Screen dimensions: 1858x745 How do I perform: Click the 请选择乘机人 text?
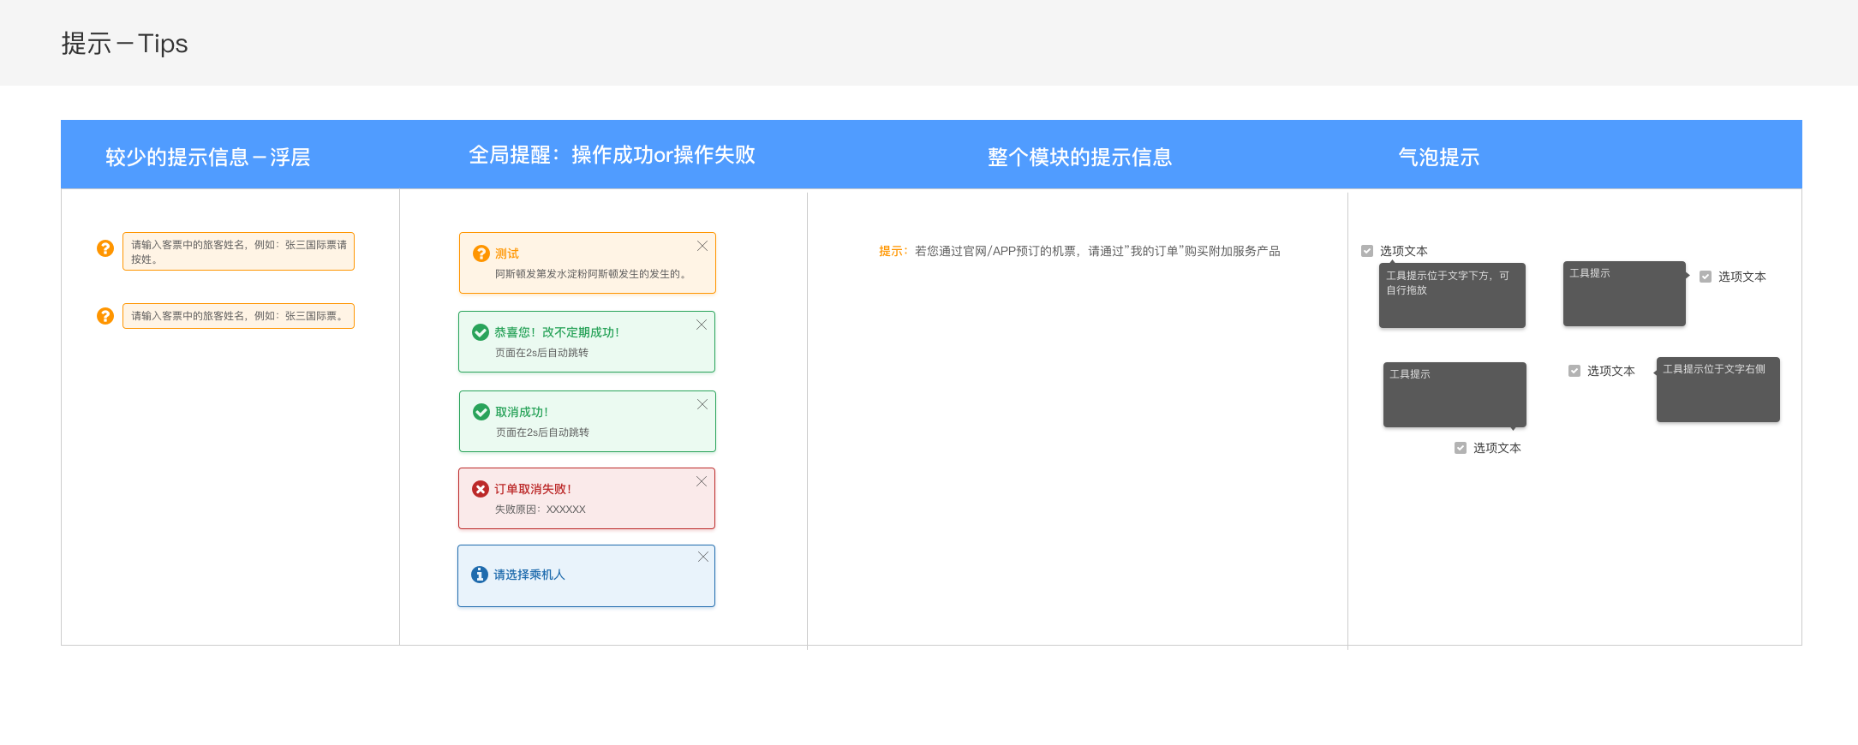tap(529, 575)
